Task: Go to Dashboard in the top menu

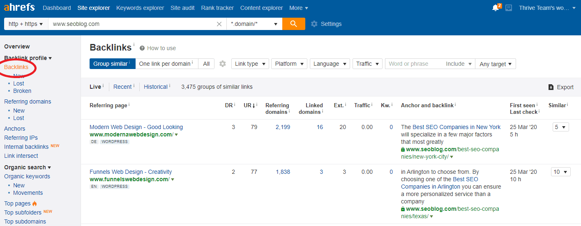Action: click(x=57, y=8)
